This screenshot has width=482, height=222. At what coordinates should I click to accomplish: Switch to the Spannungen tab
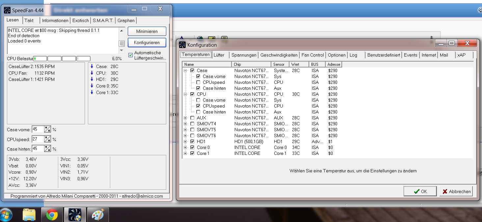click(x=244, y=55)
